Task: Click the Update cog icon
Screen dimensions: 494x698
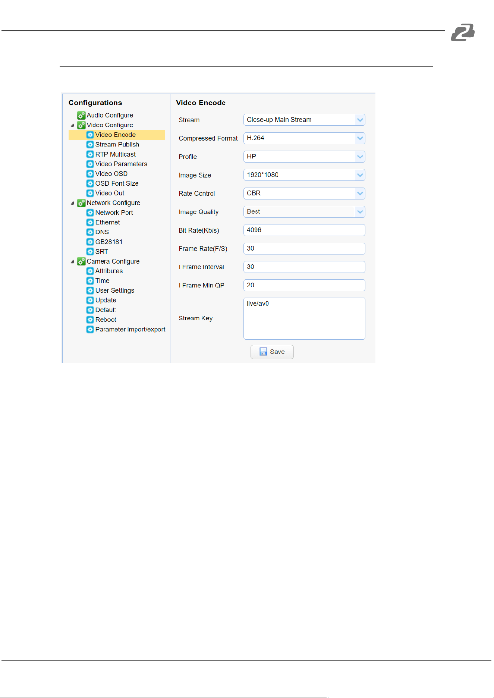Action: tap(90, 300)
